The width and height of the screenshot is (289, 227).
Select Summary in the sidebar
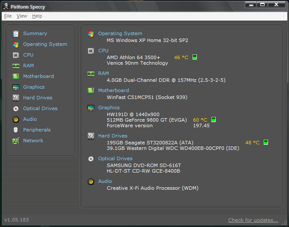pyautogui.click(x=35, y=33)
